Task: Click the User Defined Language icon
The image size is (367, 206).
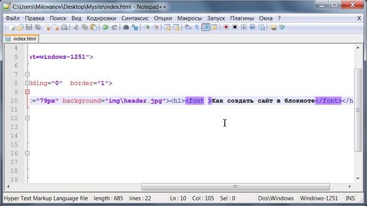Action: point(214,27)
